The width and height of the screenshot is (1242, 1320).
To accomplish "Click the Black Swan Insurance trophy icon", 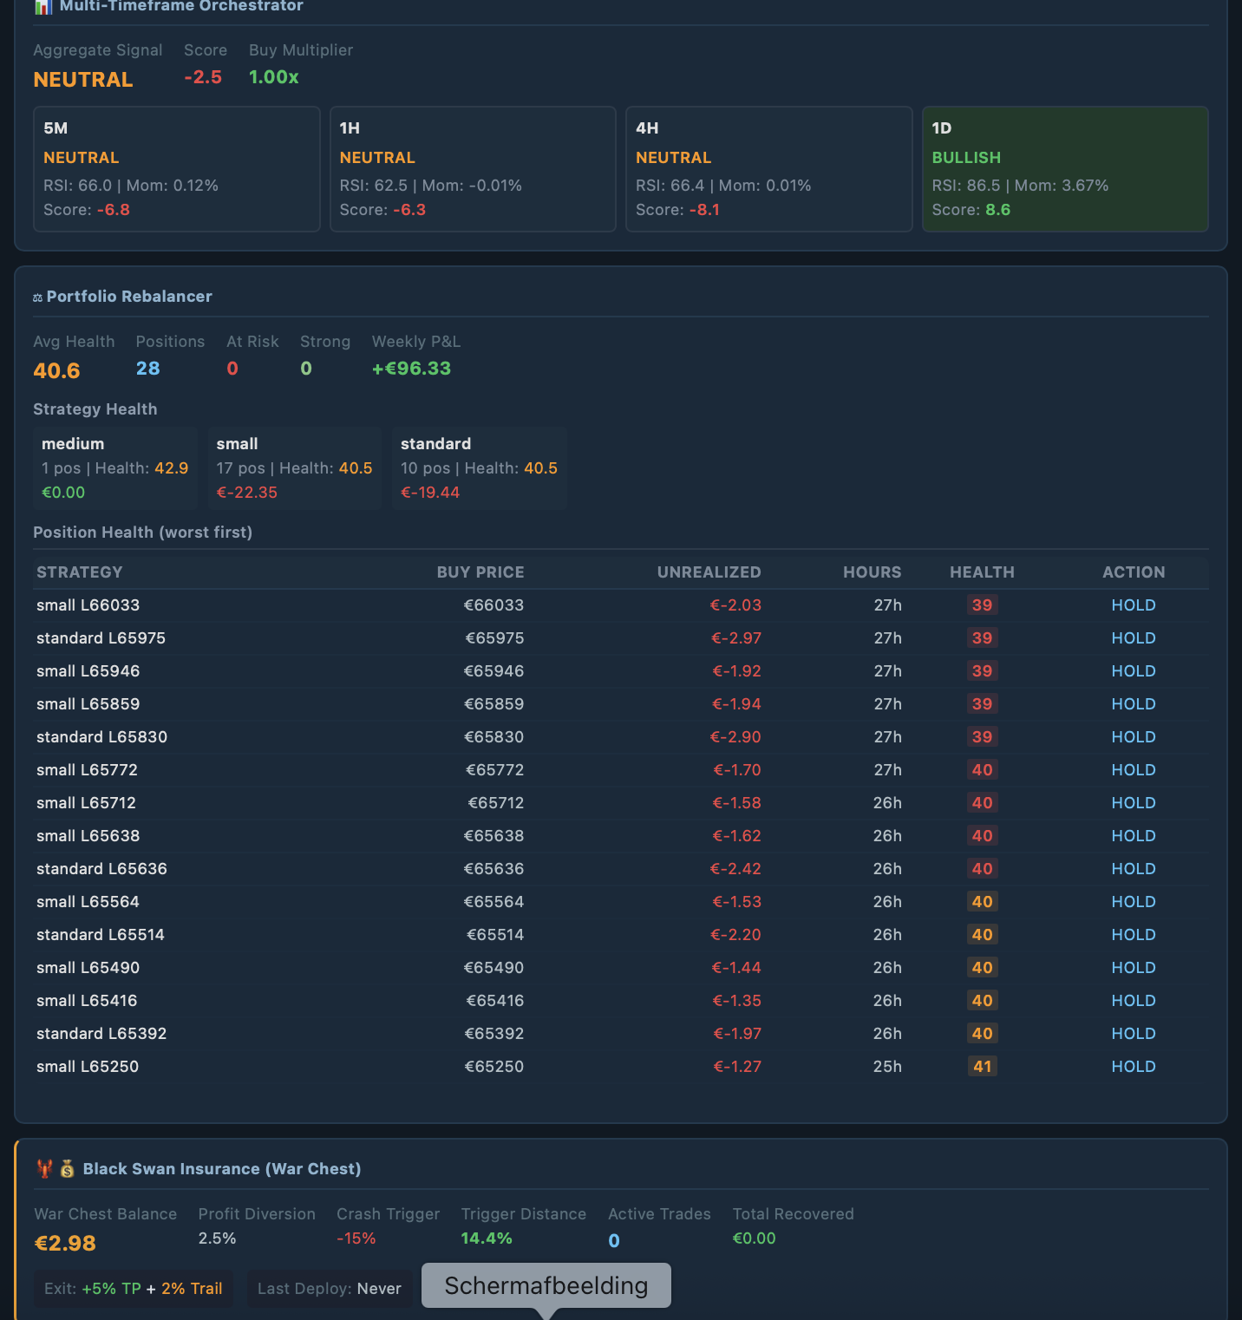I will (43, 1168).
